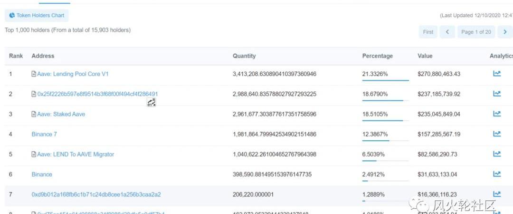
Task: Open analytics icon for LEND To AAVE Migrator
Action: point(497,154)
